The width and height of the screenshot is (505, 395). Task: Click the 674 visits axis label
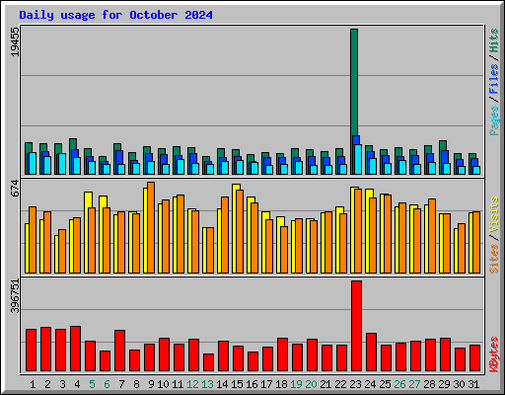click(x=15, y=189)
